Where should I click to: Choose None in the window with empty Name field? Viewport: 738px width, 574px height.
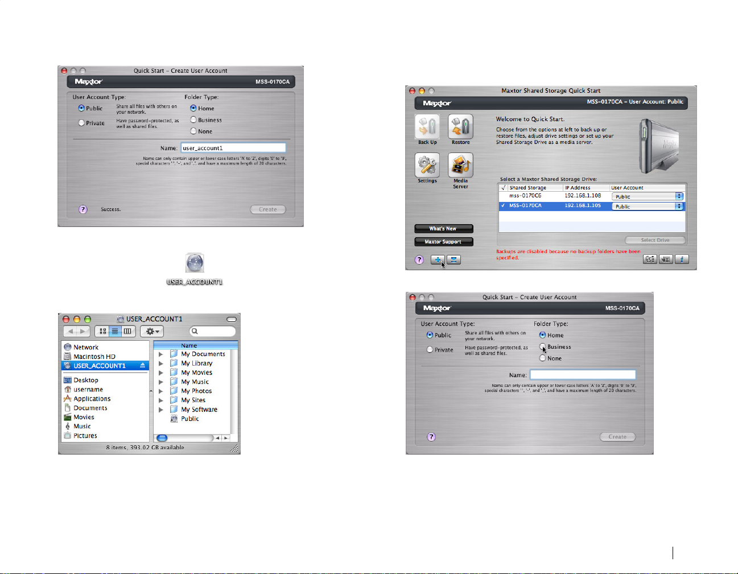(542, 358)
